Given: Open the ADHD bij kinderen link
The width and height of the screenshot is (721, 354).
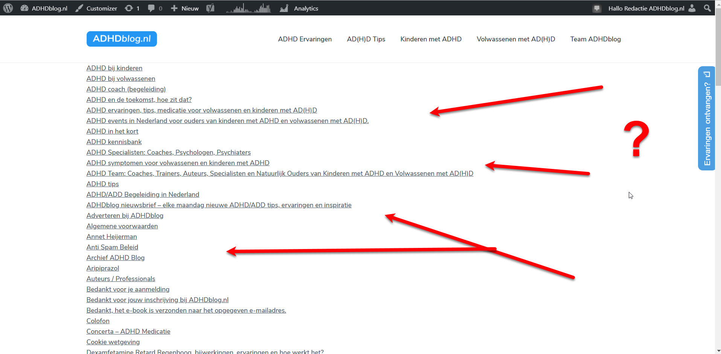Looking at the screenshot, I should 114,68.
